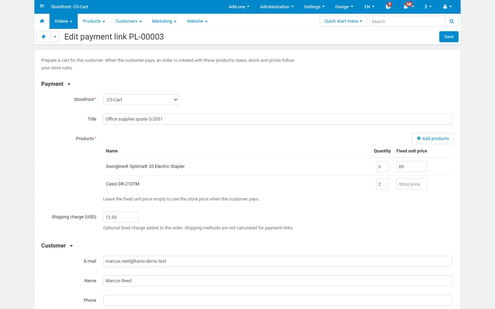Open the dropdown beside the back arrow
This screenshot has width=495, height=309.
click(x=55, y=37)
